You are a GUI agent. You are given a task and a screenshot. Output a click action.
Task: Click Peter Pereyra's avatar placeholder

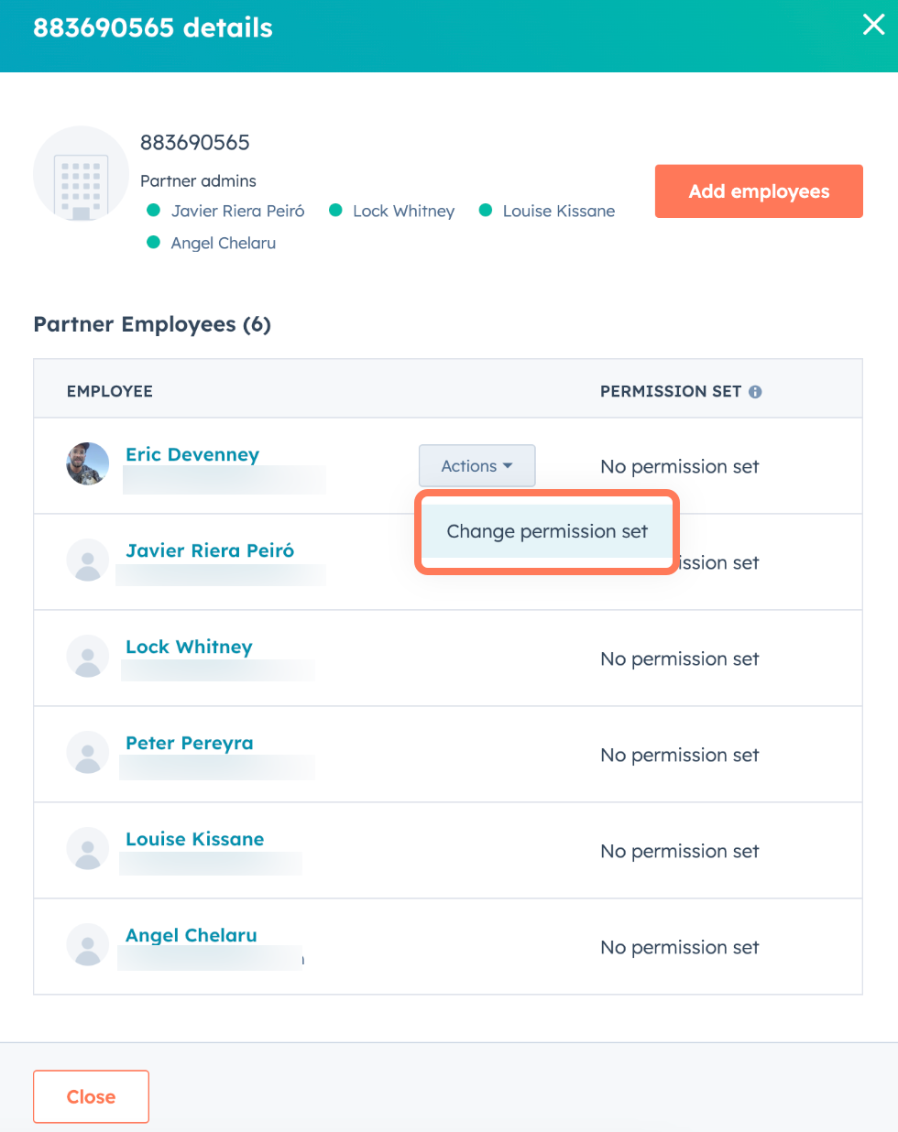pyautogui.click(x=87, y=753)
